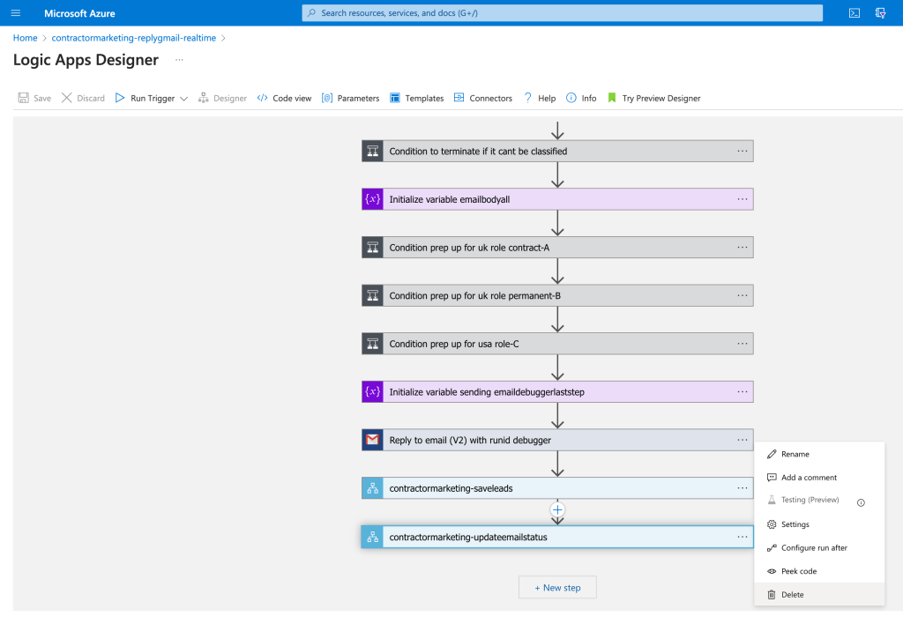Open Info from the toolbar
Viewport: 903px width, 624px height.
[x=581, y=98]
